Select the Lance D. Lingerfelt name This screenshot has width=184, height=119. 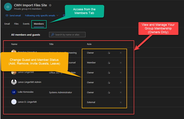point(27,102)
